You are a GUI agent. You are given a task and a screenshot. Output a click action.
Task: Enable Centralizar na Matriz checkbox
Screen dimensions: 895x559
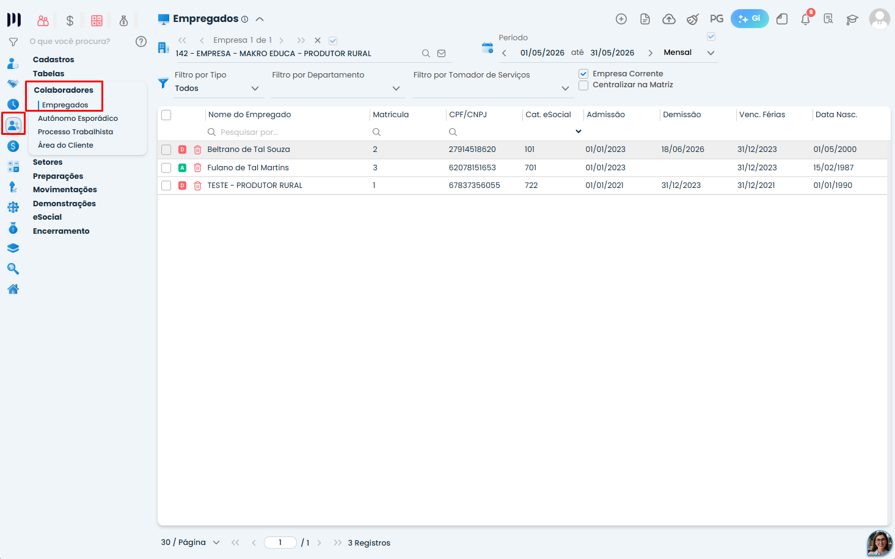(583, 85)
